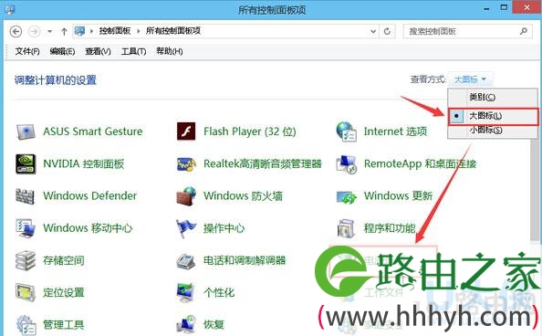Click the computer icon in address bar

tap(79, 31)
